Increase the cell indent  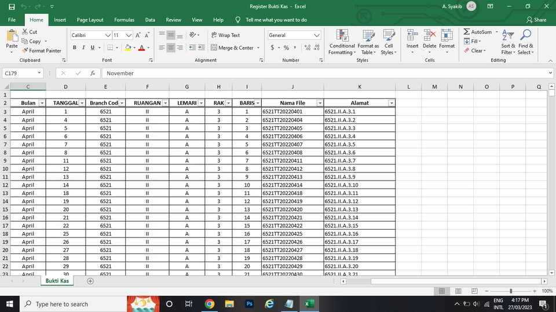coord(202,47)
